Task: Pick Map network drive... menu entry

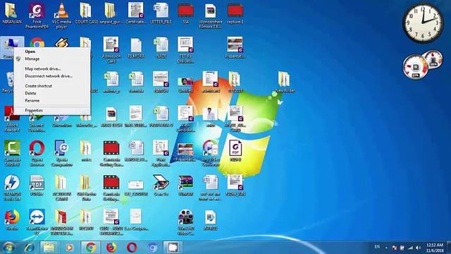Action: (x=42, y=69)
